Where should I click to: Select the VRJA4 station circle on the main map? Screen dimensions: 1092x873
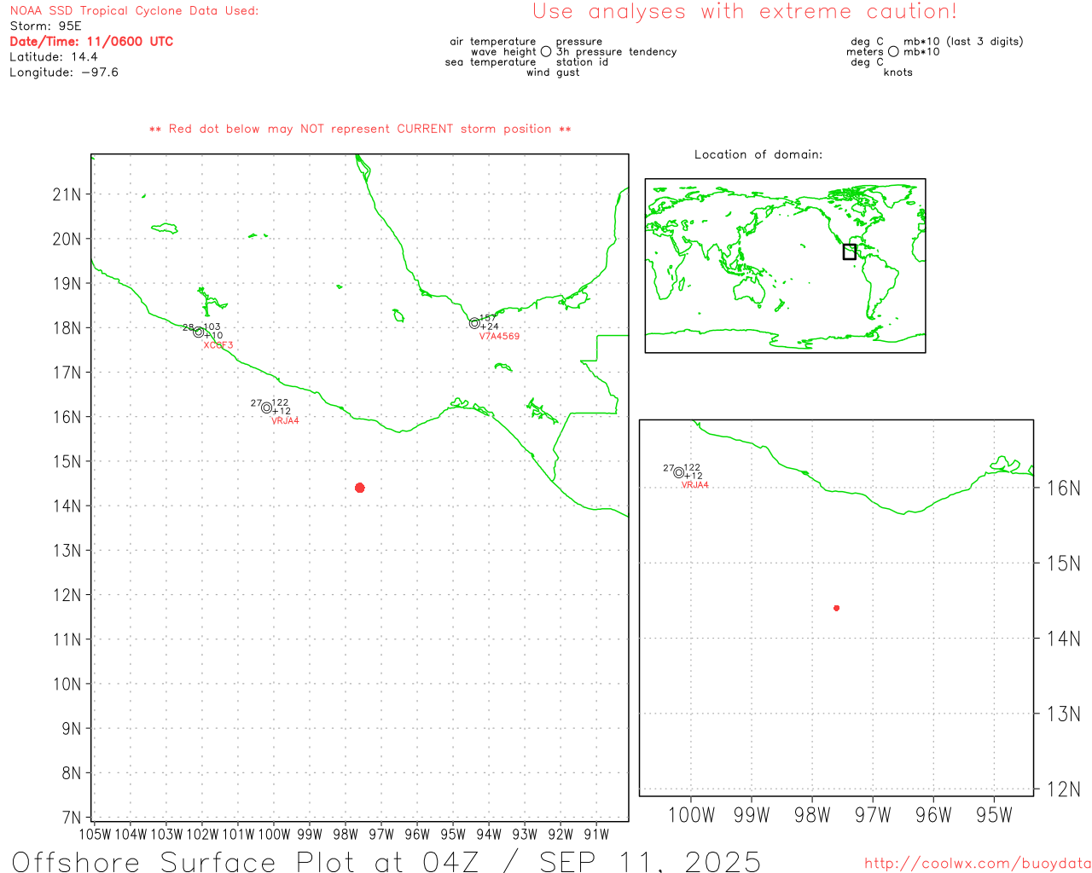click(x=266, y=408)
